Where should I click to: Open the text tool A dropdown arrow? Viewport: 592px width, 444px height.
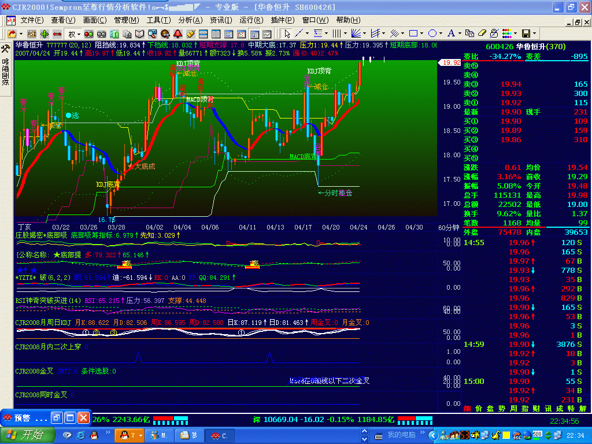[460, 34]
